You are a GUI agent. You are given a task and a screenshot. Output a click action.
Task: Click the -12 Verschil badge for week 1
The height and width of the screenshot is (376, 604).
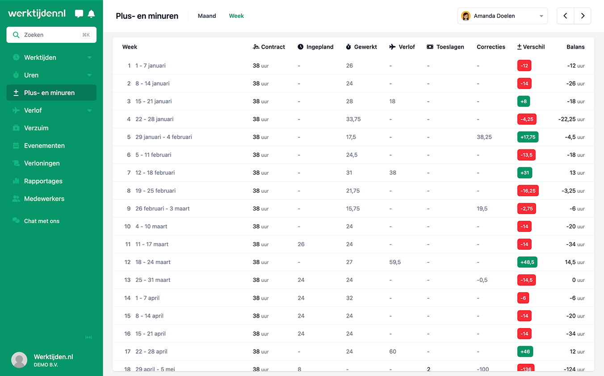tap(524, 66)
